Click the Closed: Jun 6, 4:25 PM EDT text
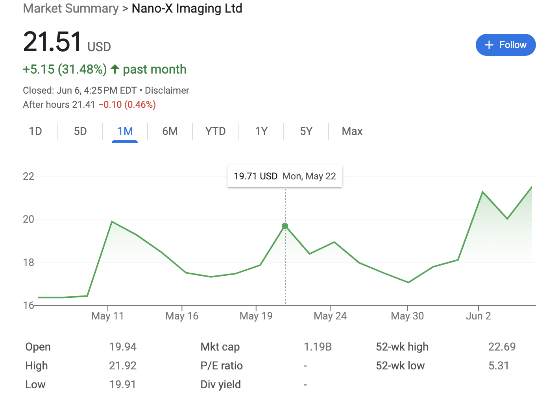 click(x=80, y=90)
